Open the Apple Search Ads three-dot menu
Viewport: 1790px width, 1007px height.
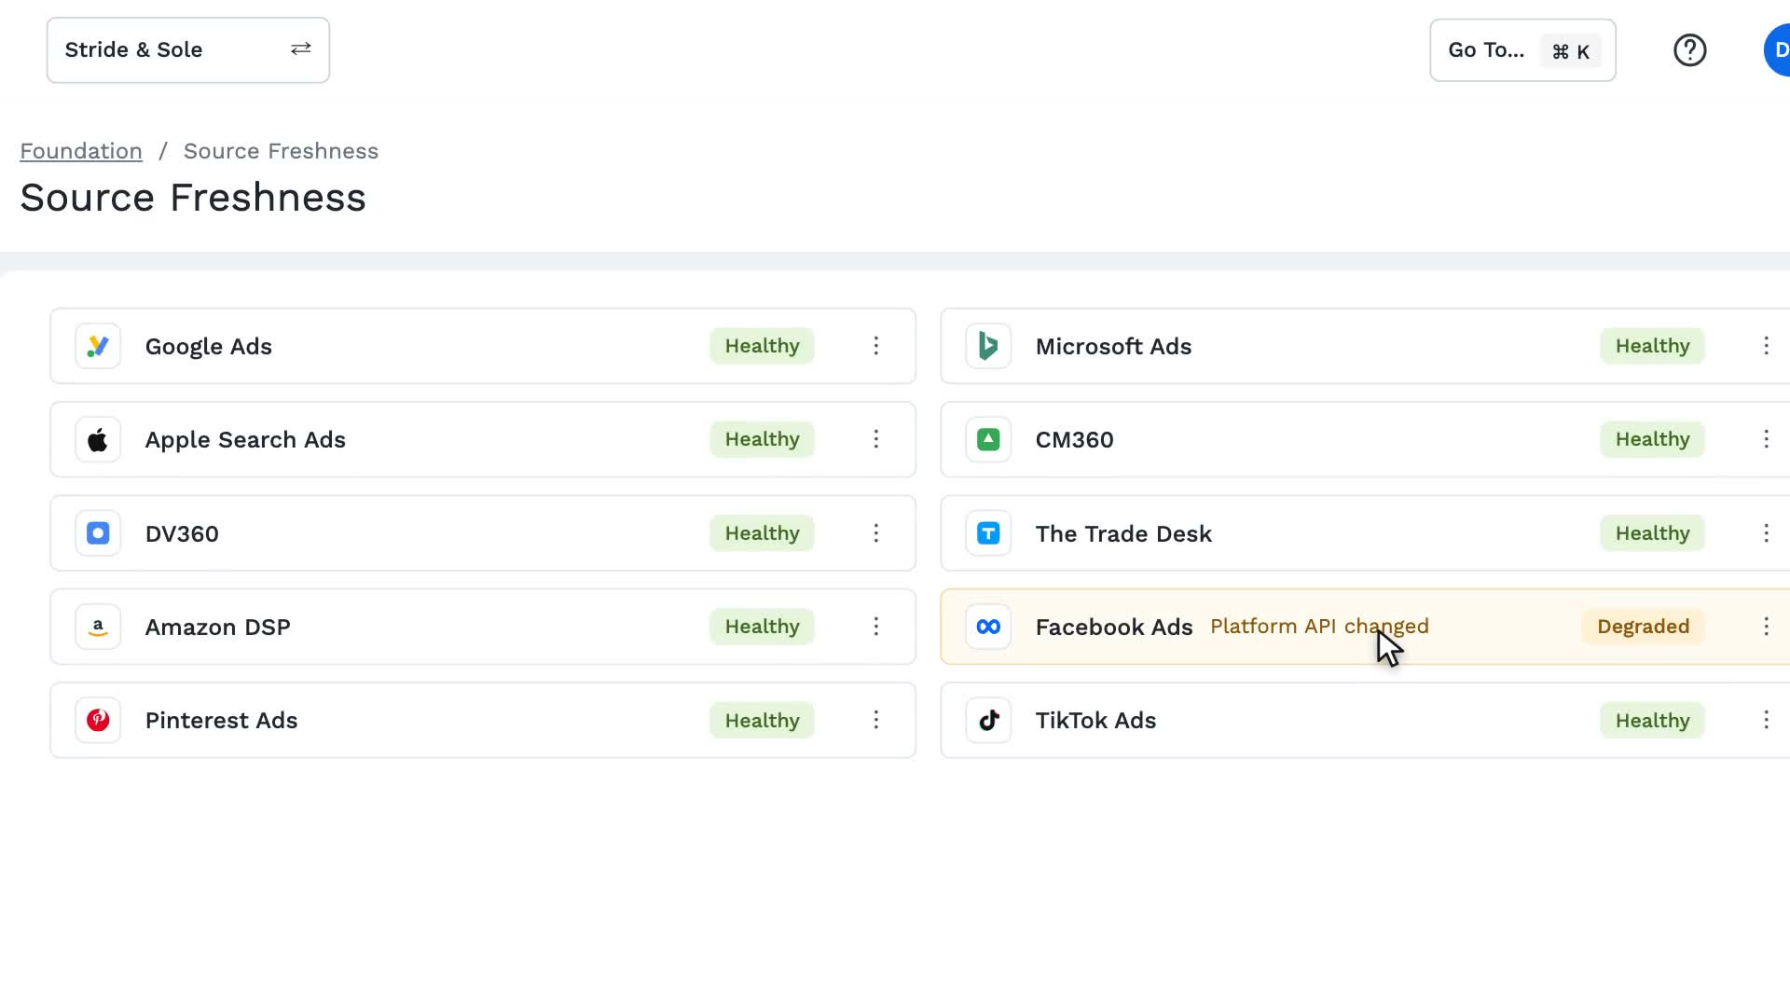coord(875,439)
